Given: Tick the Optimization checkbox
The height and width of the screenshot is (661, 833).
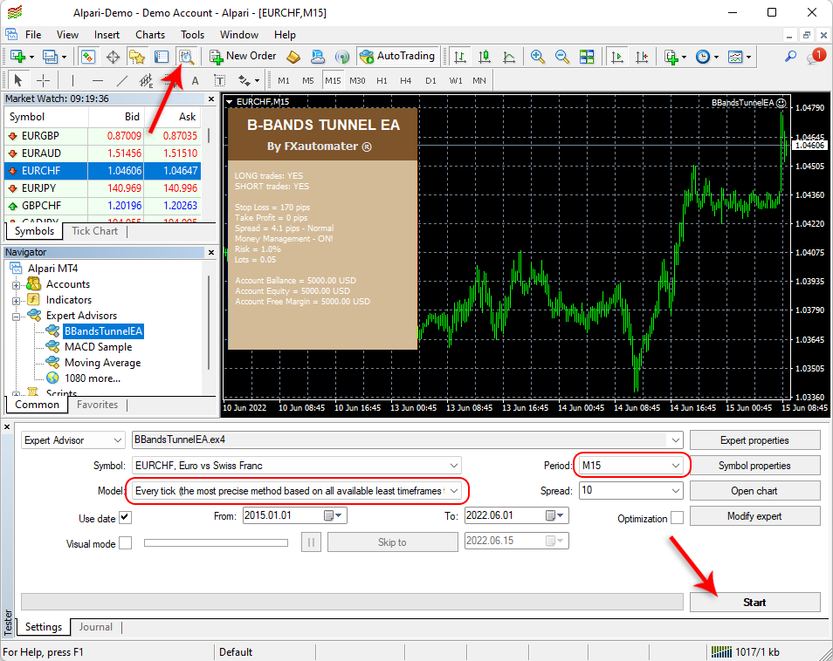Looking at the screenshot, I should tap(677, 518).
